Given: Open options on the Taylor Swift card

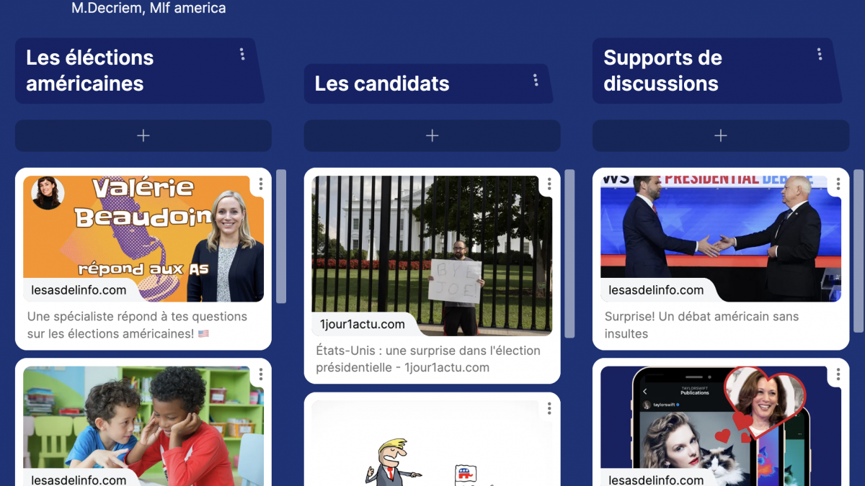Looking at the screenshot, I should pyautogui.click(x=838, y=375).
